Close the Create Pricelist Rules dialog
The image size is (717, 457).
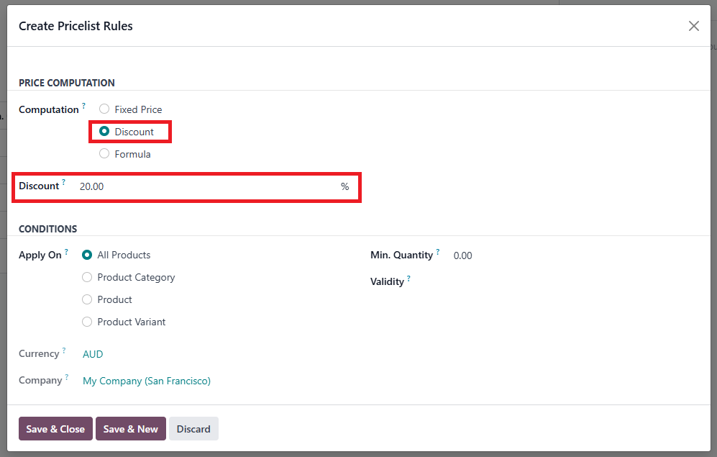pos(693,26)
